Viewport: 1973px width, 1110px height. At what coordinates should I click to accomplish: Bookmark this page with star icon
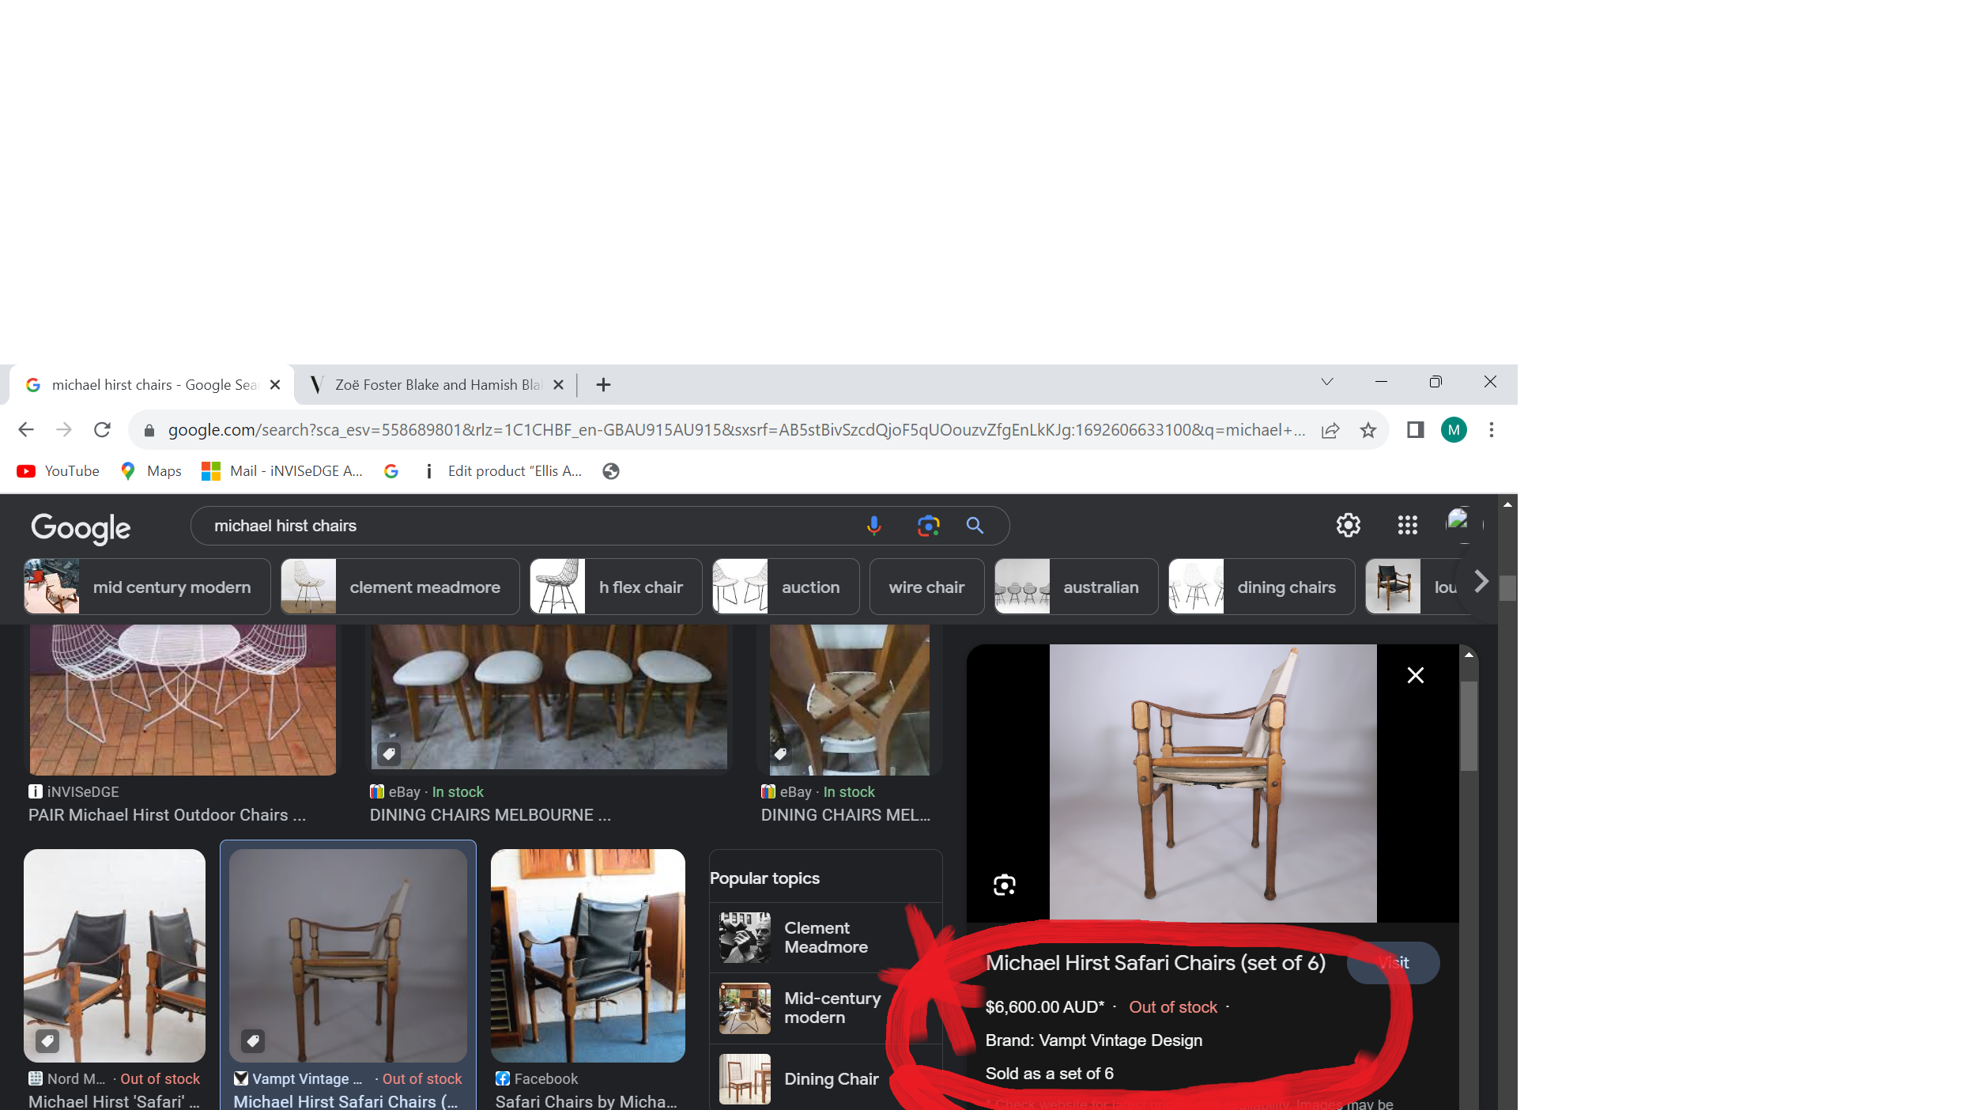pos(1368,430)
